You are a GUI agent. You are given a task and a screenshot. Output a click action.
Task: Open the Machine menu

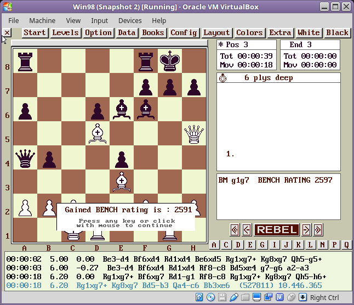tap(42, 20)
